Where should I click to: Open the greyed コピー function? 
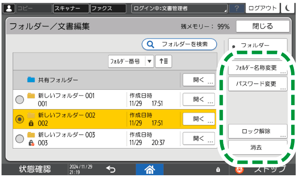pyautogui.click(x=34, y=8)
